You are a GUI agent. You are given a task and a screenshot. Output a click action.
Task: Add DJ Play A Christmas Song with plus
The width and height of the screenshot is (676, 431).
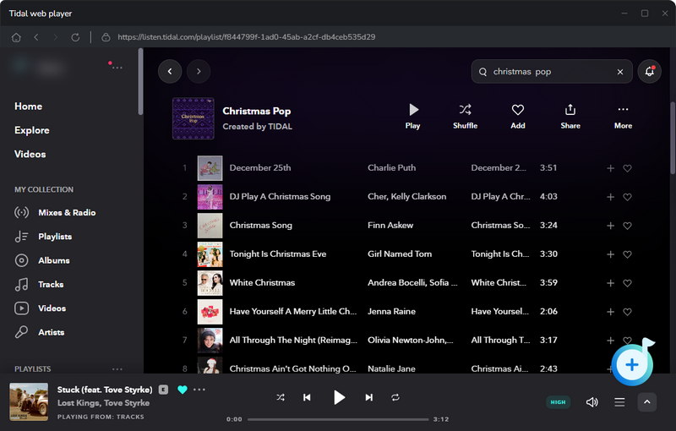tap(610, 197)
